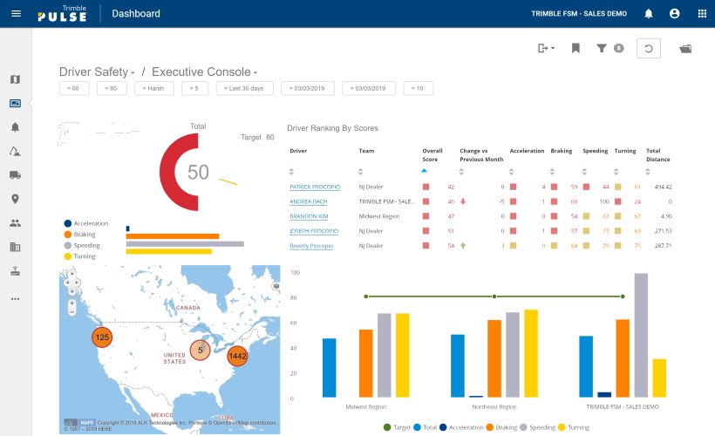Sort by Braking column
Screen dimensions: 715x436
pyautogui.click(x=552, y=172)
